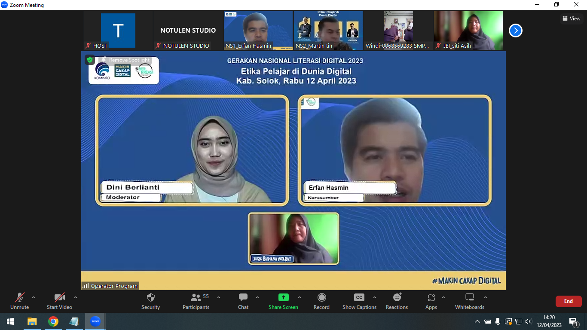Open sharing options arrow beside Share Screen

click(x=300, y=297)
